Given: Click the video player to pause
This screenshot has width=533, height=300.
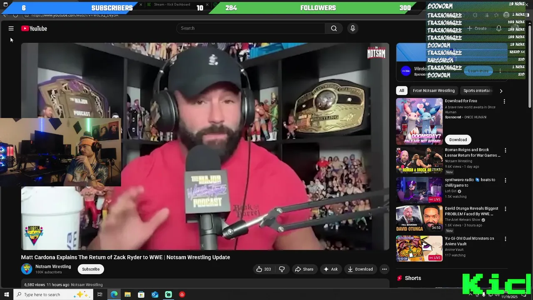Looking at the screenshot, I should tap(205, 146).
